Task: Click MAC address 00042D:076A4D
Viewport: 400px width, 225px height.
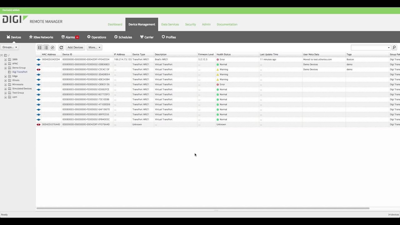Action: [51, 124]
